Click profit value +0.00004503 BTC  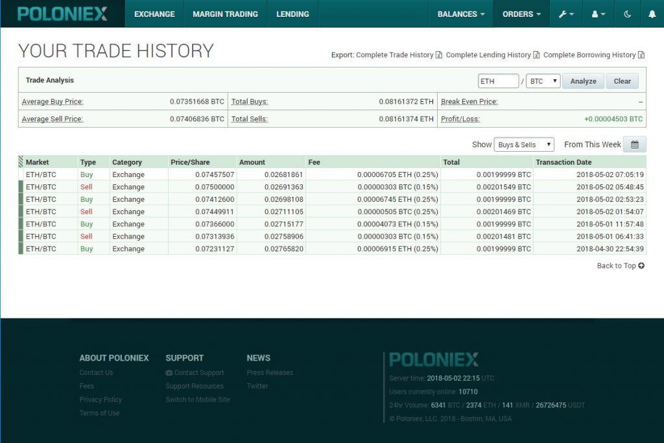[x=613, y=119]
